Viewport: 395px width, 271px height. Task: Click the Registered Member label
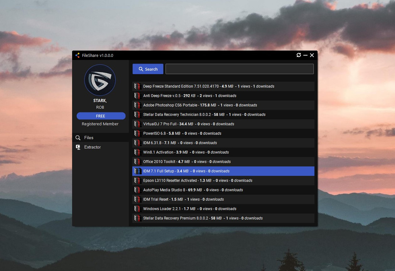click(x=100, y=124)
